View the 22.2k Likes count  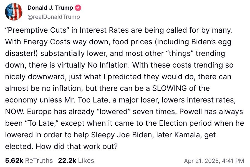click(x=67, y=160)
